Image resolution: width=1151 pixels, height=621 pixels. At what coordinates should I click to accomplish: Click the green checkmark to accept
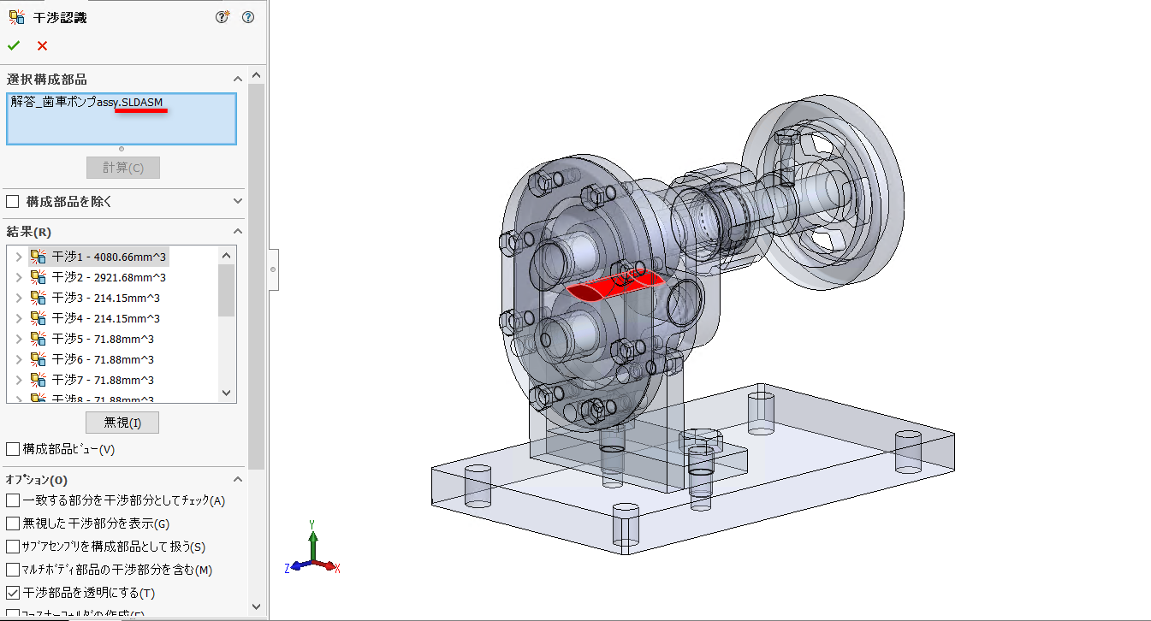pyautogui.click(x=14, y=46)
